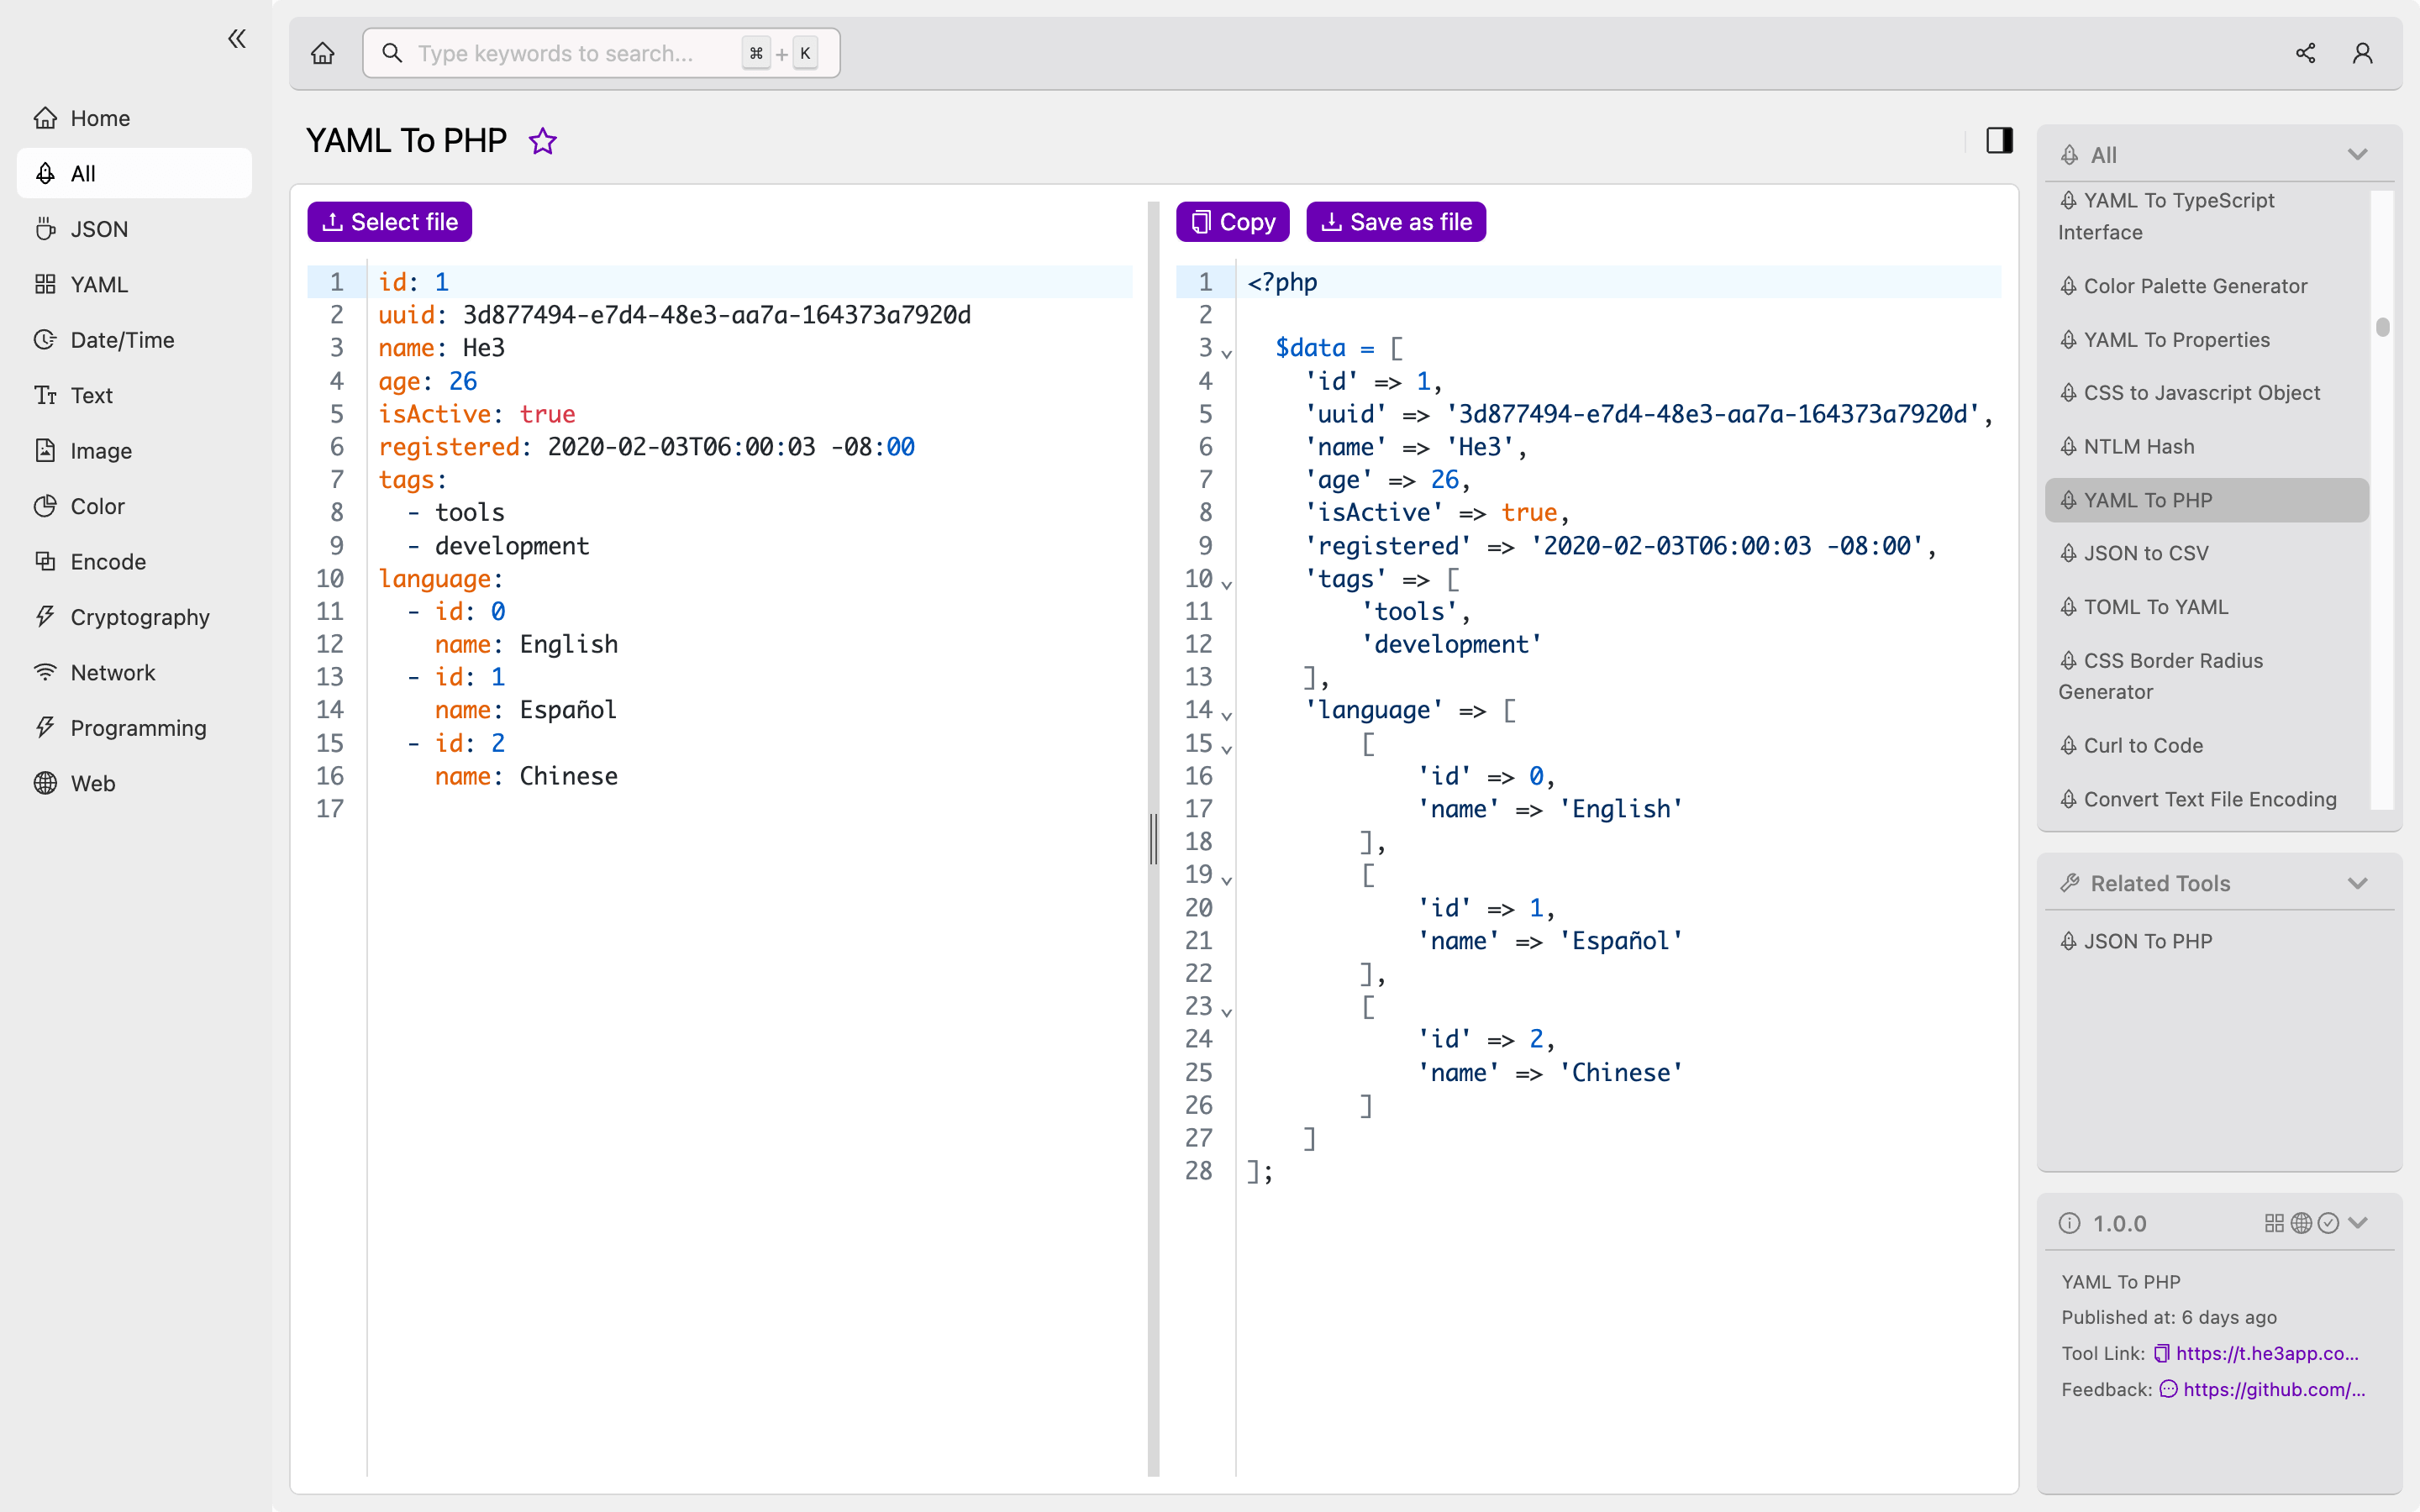Click Save as file button

point(1396,222)
